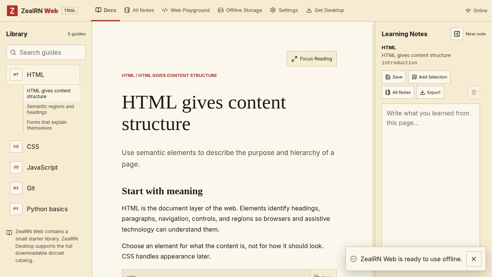
Task: Open Semantic regions and headings page
Action: click(x=52, y=109)
